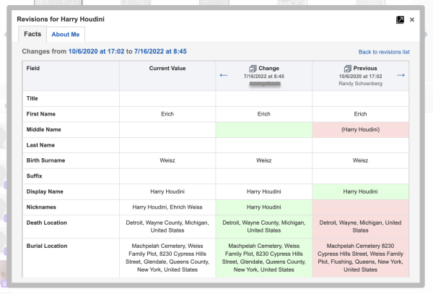Screen dimensions: 433x294
Task: Open the 10/6/2020 at 17:02 revision link
Action: click(97, 51)
